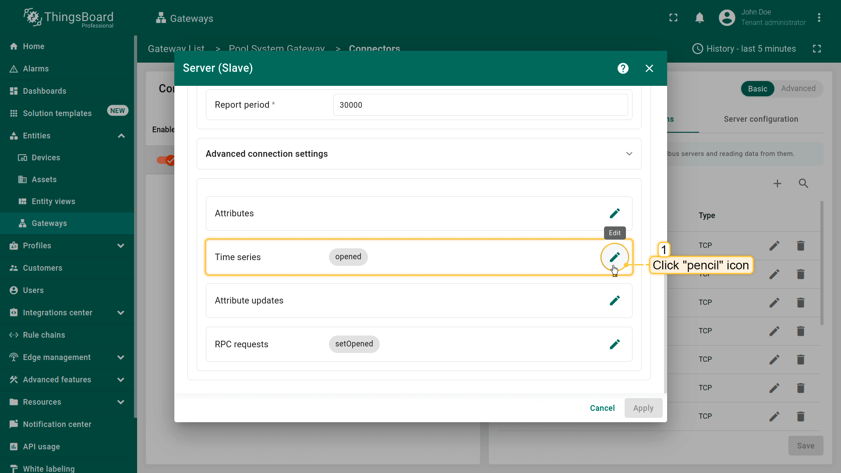Click the Gateway List breadcrumb link
Screen dimensions: 841x473
[176, 48]
